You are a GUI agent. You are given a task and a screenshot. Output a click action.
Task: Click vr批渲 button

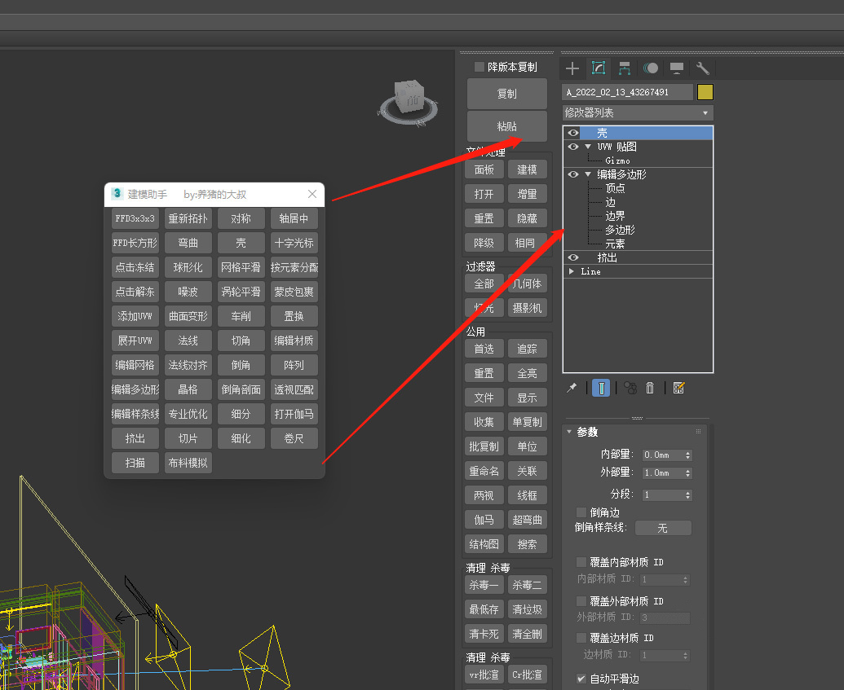click(484, 675)
